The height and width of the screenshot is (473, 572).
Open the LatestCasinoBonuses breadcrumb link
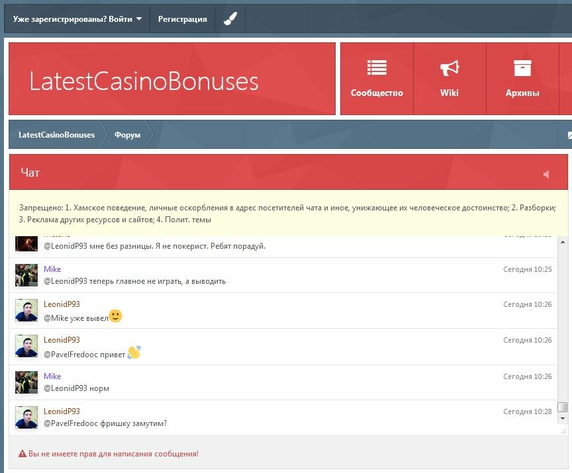click(56, 135)
